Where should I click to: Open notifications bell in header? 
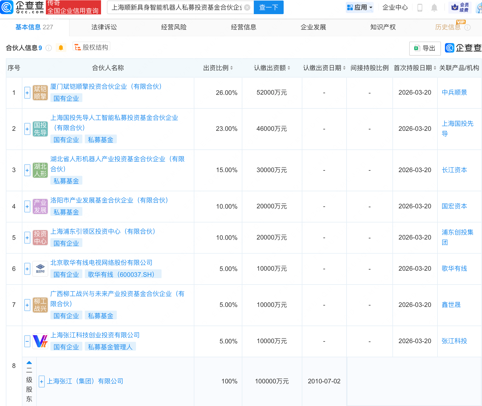[434, 8]
